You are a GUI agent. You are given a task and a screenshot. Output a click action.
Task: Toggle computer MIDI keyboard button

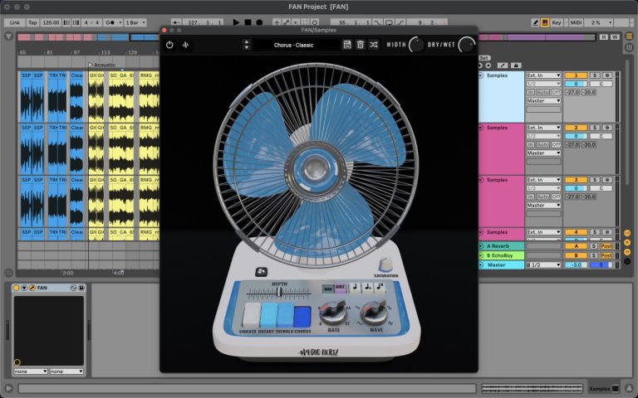point(545,22)
